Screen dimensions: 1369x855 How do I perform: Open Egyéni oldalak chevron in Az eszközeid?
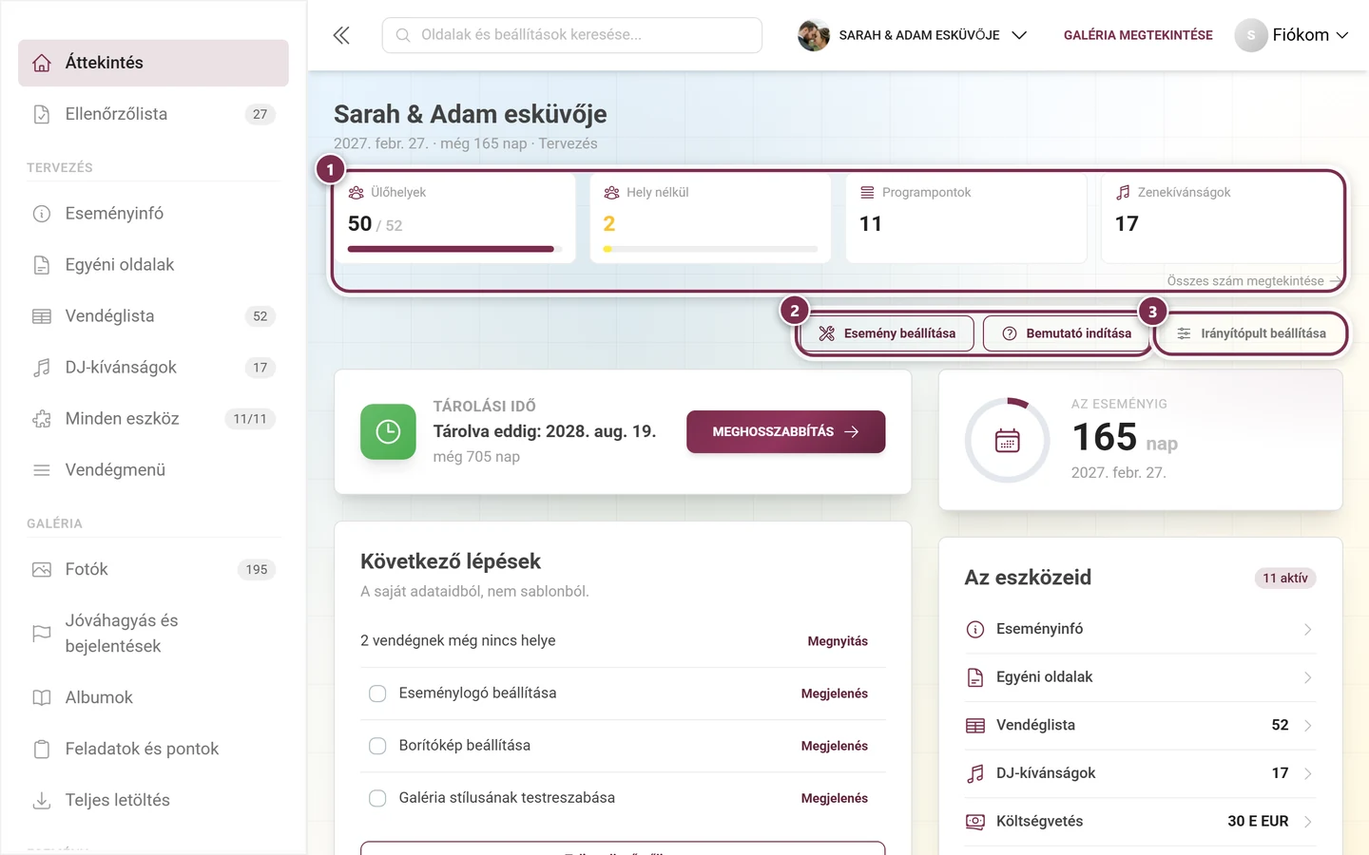[x=1308, y=677]
